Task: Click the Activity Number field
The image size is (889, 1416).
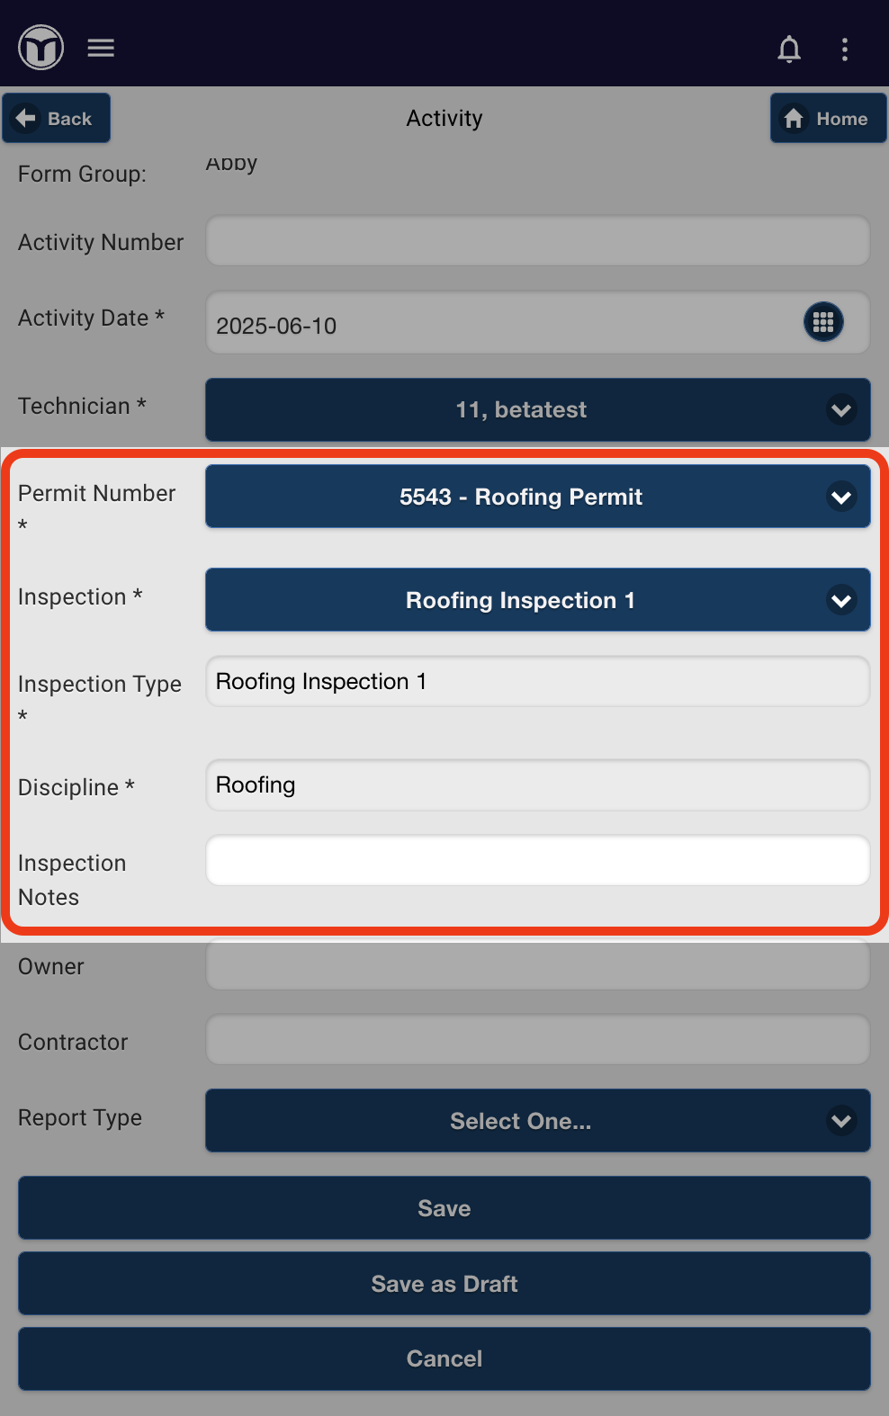Action: (538, 240)
